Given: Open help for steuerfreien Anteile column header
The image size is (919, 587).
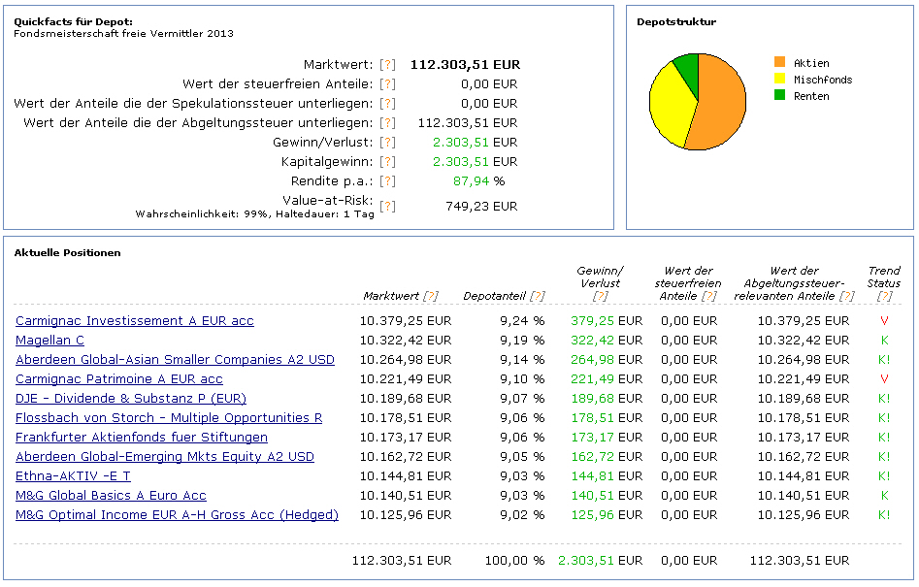Looking at the screenshot, I should [x=709, y=296].
